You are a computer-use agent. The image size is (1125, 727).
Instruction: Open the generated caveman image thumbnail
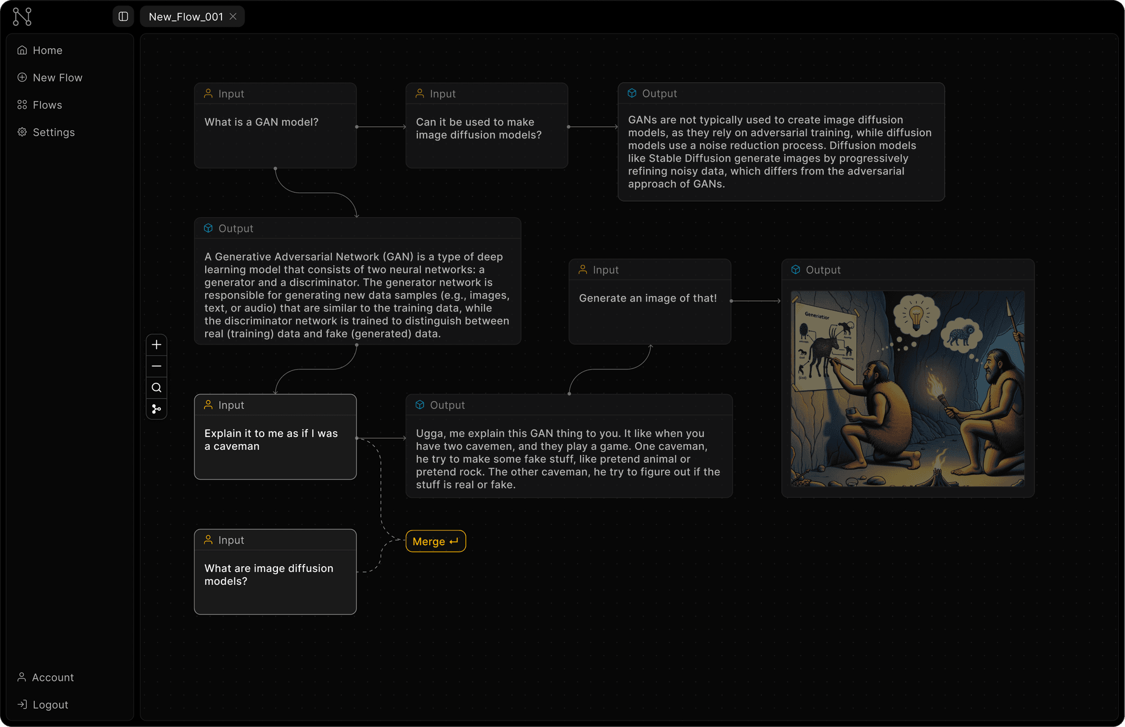(907, 388)
